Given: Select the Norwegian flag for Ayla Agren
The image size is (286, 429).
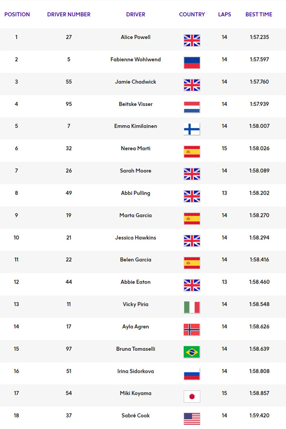Looking at the screenshot, I should [192, 330].
